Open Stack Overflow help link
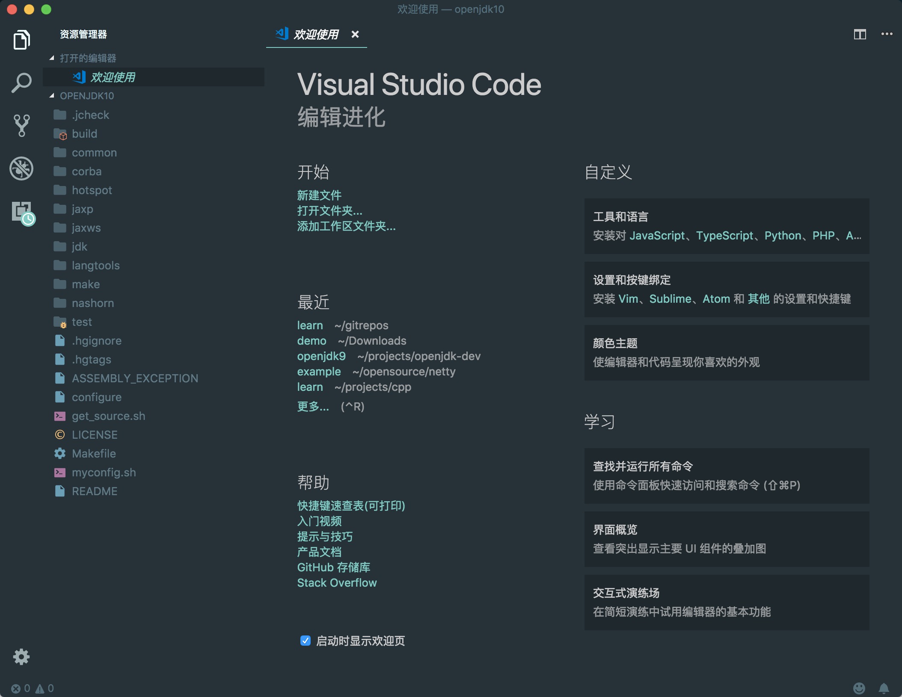This screenshot has height=697, width=902. pos(337,583)
